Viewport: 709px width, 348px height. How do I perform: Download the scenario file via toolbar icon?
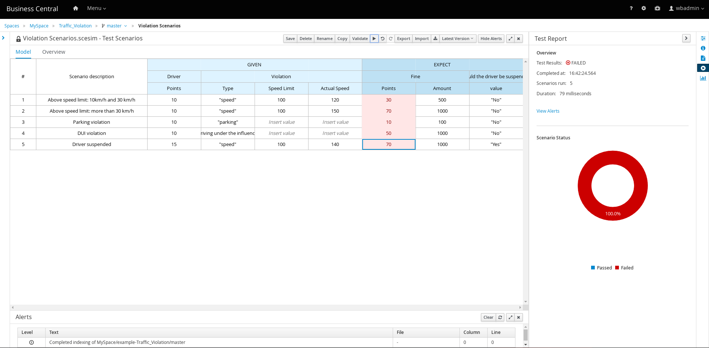tap(435, 39)
